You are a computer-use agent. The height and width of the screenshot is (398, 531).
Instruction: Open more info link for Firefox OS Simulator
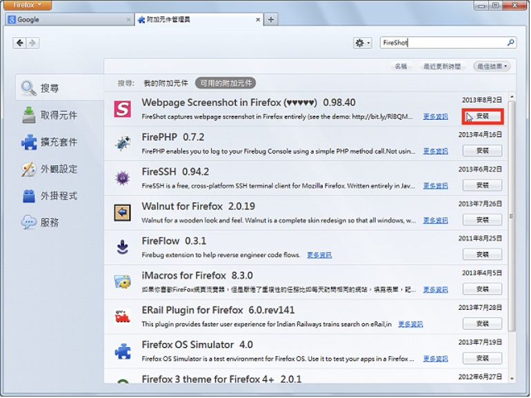coord(436,359)
